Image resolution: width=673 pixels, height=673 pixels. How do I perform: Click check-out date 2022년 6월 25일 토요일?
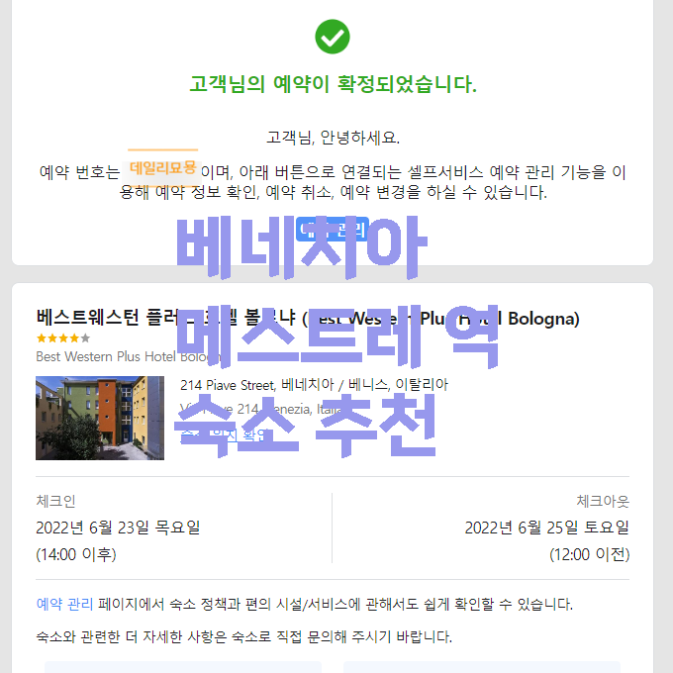[546, 528]
